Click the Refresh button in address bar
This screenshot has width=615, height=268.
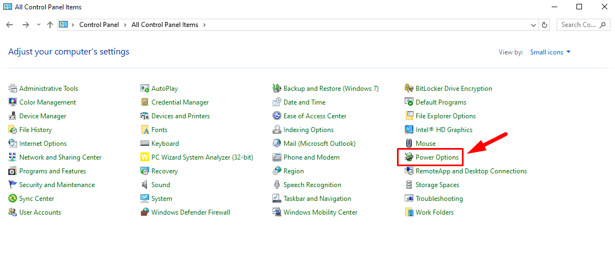point(545,25)
